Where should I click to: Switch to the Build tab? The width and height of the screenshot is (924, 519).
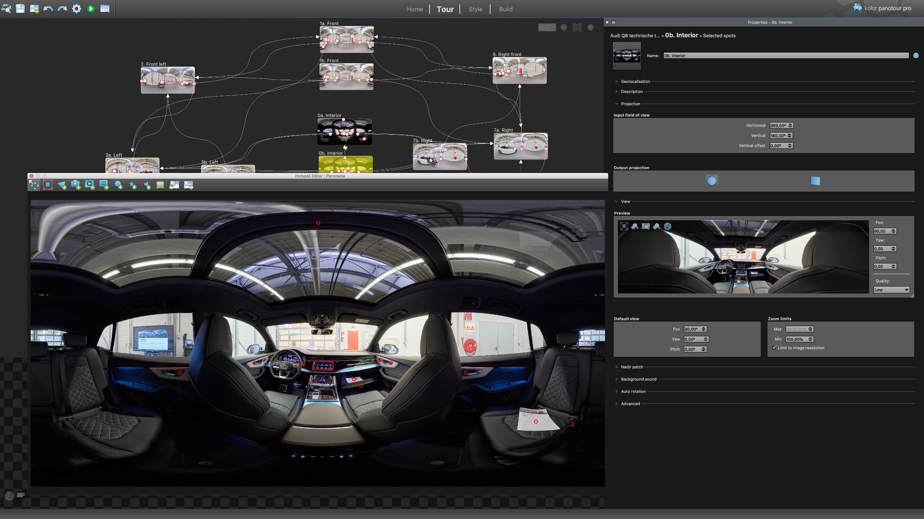point(505,9)
